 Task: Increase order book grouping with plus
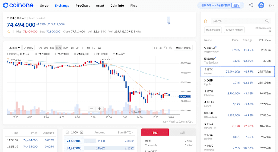[x=82, y=132]
